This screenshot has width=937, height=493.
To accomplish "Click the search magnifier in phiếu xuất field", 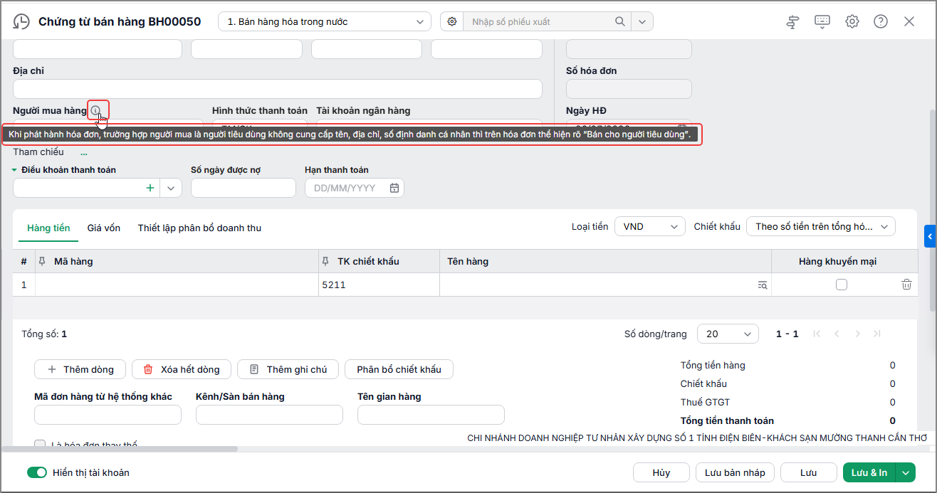I will click(x=621, y=21).
